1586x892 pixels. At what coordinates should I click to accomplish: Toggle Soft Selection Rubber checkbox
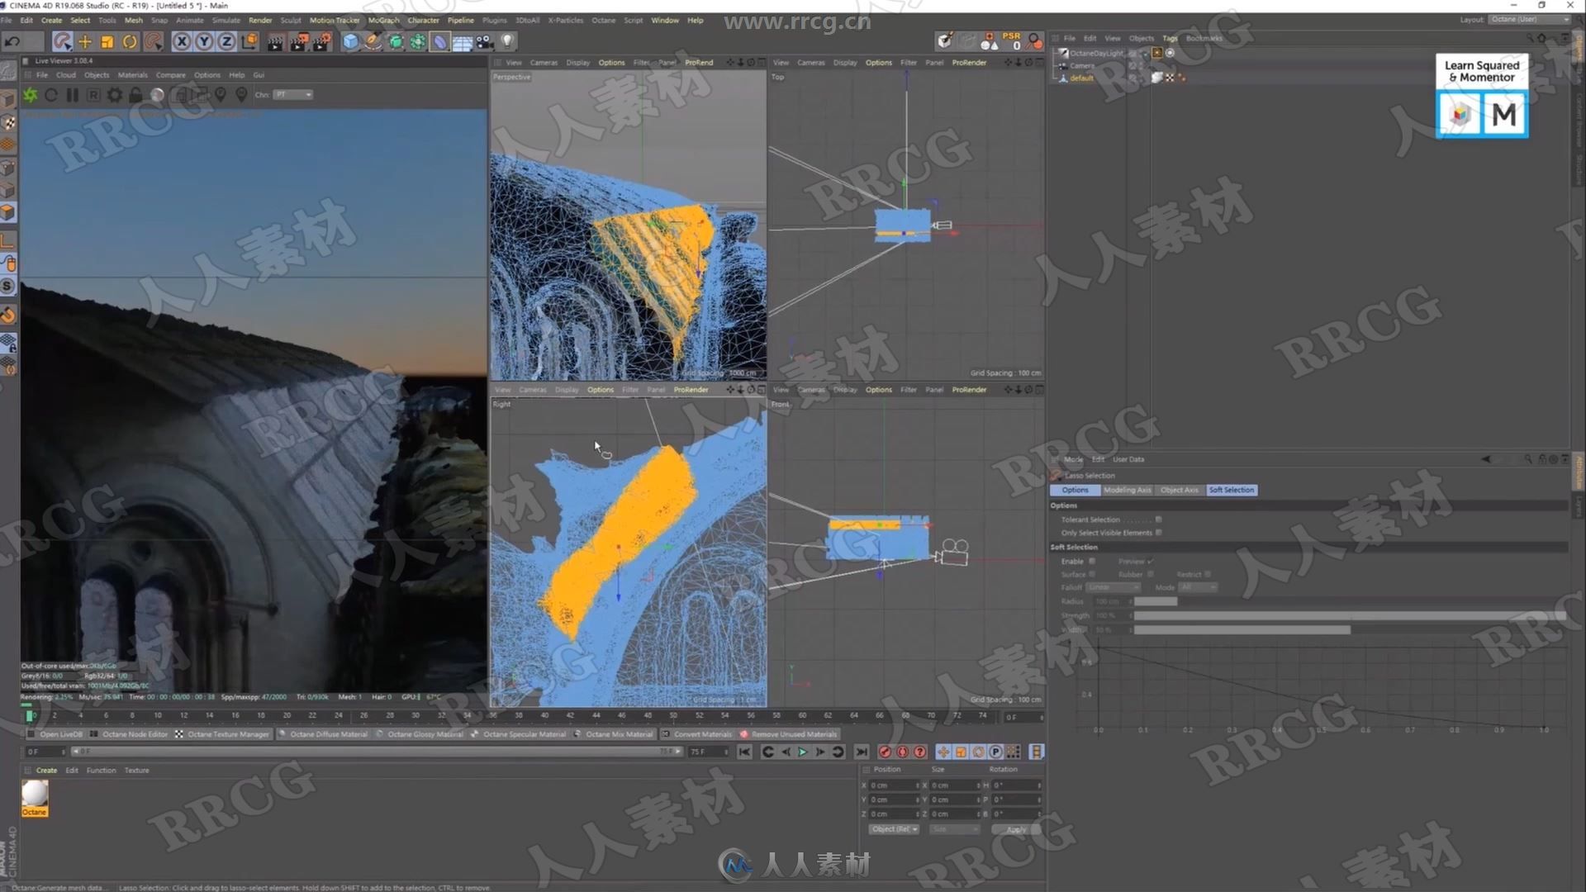click(x=1150, y=574)
